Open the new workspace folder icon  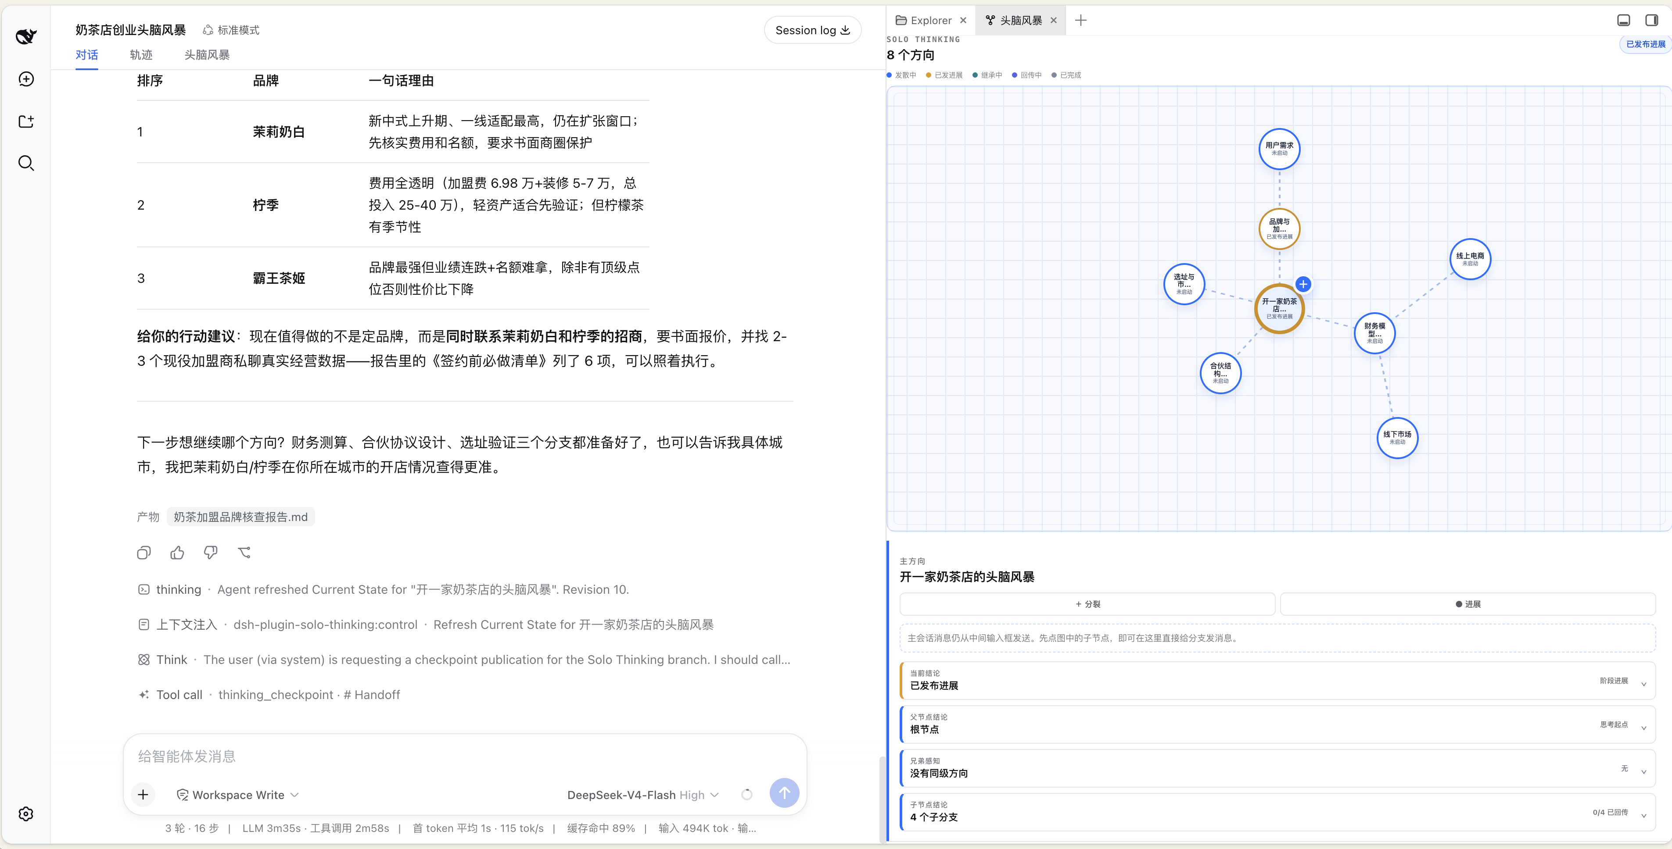pyautogui.click(x=26, y=121)
